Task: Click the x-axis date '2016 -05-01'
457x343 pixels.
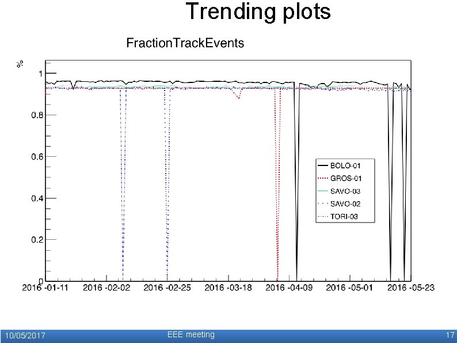Action: [349, 288]
